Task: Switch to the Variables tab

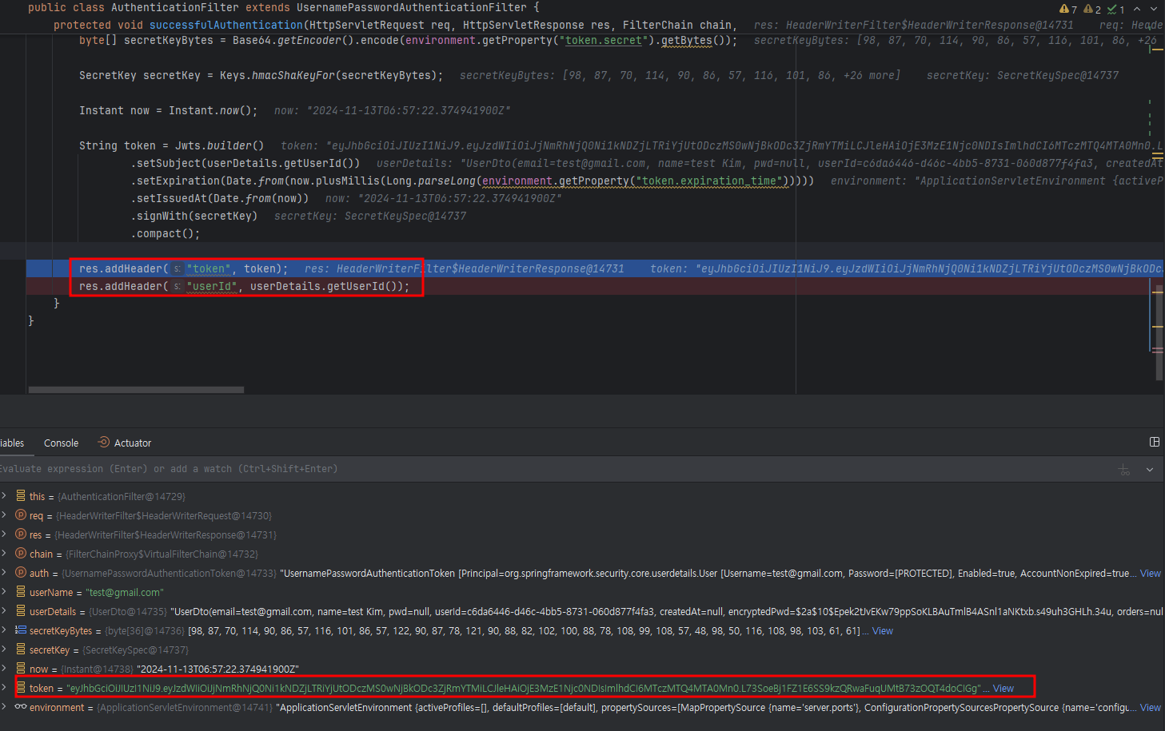Action: (12, 443)
